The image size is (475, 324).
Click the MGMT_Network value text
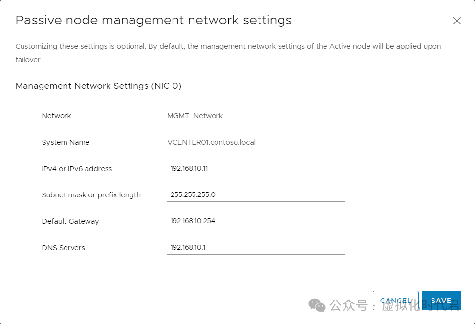[x=194, y=116]
